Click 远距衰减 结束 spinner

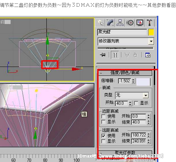148,141
